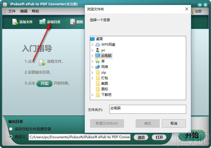Image resolution: width=211 pixels, height=148 pixels.
Task: Expand the zip folder node
Action: pos(92,72)
